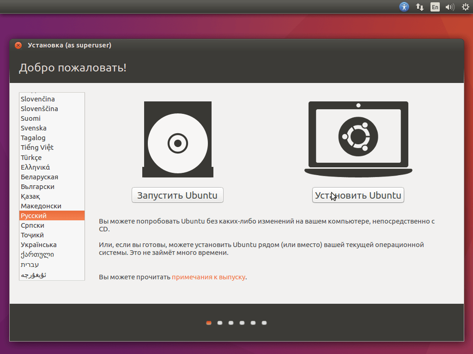Screen dimensions: 473x354
Task: Select Suomi language
Action: 52,118
